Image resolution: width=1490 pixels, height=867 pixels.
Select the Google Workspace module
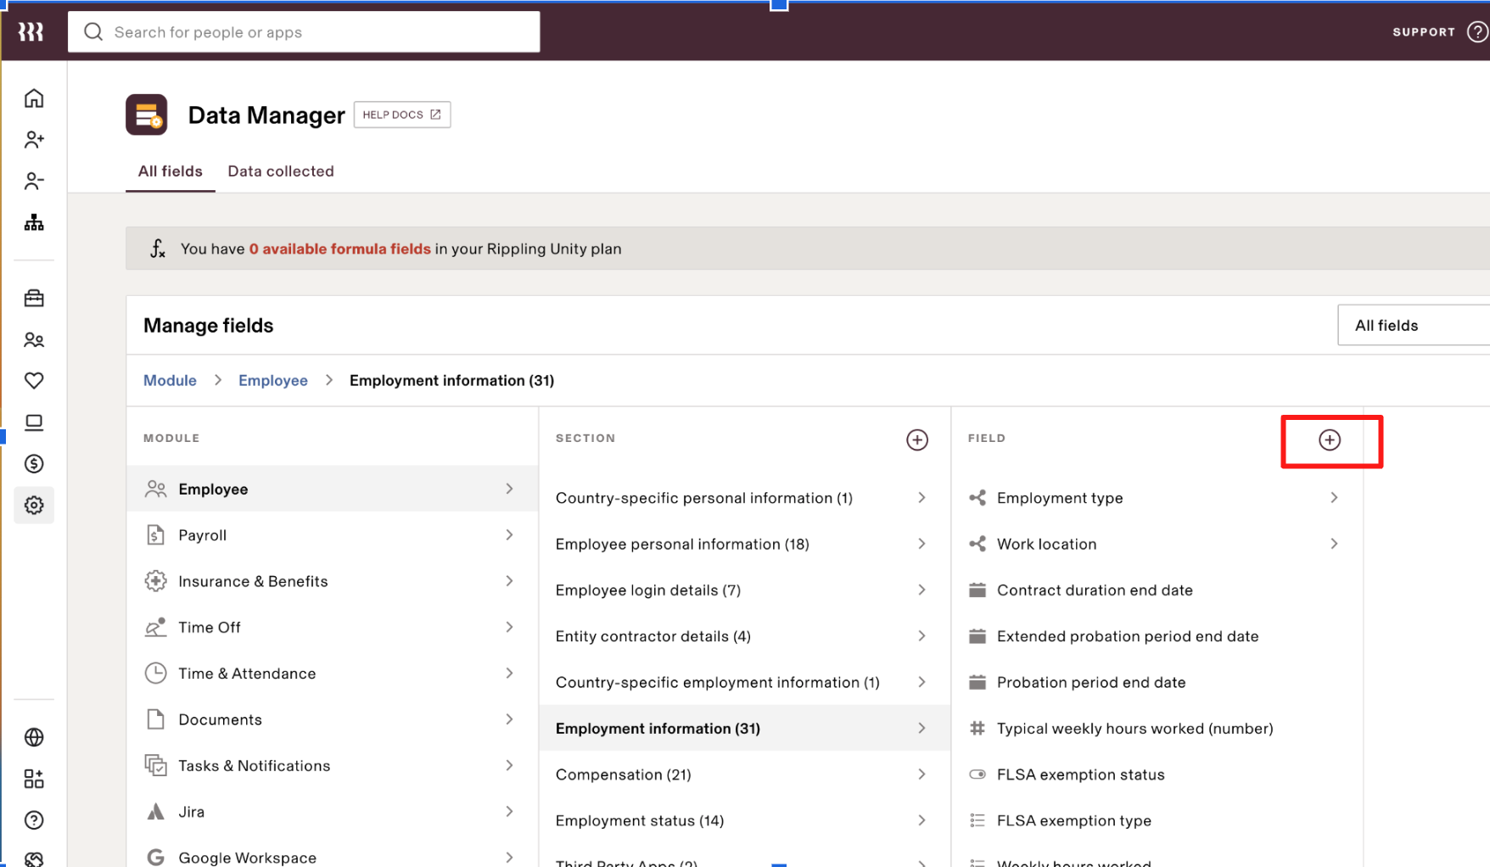(x=333, y=854)
